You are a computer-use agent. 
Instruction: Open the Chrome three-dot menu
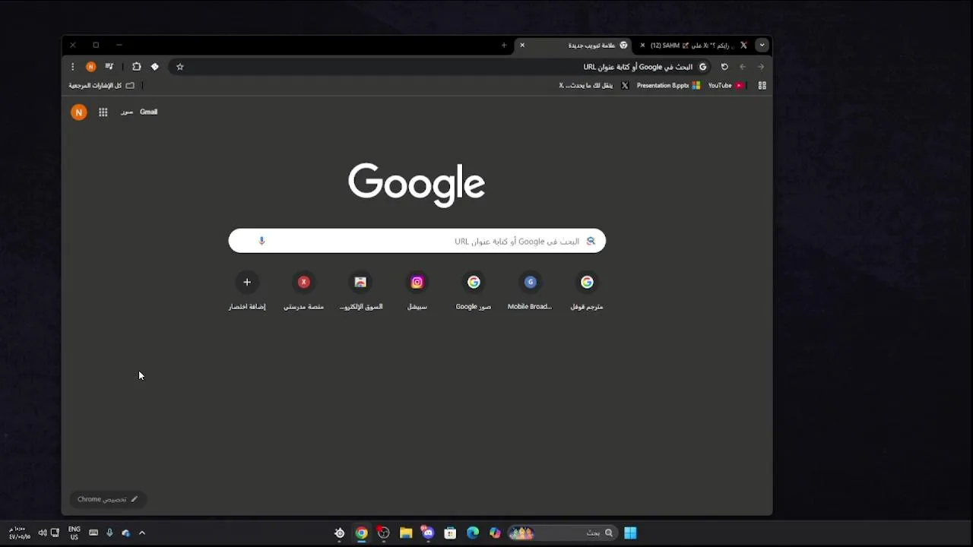click(73, 67)
